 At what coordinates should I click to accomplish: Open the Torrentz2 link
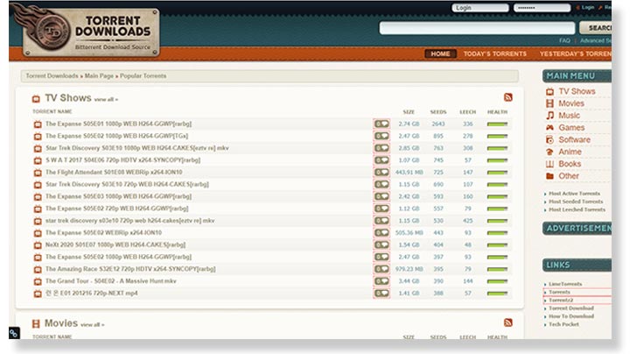click(x=561, y=300)
